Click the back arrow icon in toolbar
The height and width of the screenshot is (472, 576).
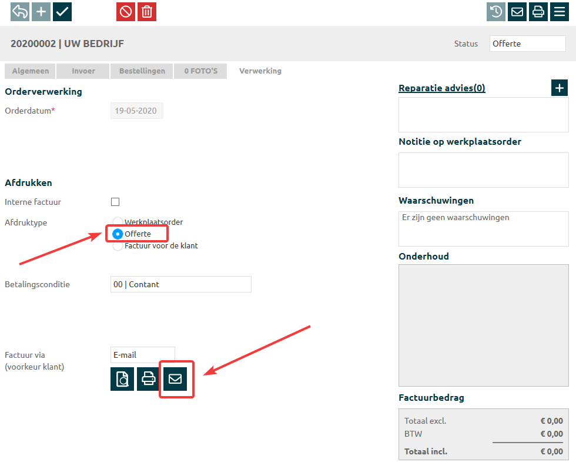[x=20, y=12]
